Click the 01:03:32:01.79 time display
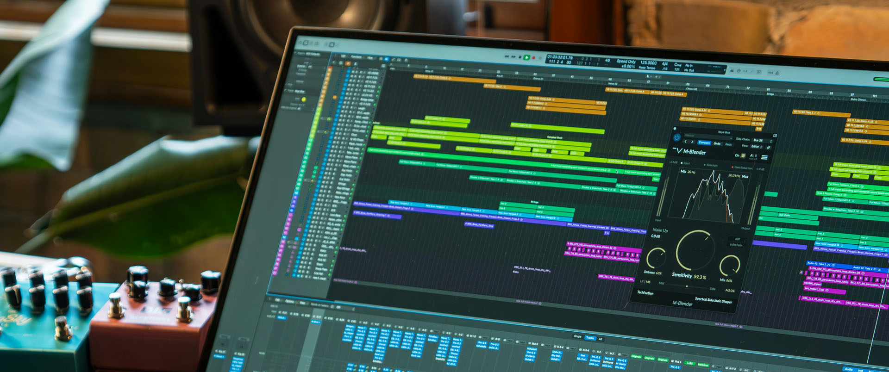The image size is (889, 372). pyautogui.click(x=560, y=57)
